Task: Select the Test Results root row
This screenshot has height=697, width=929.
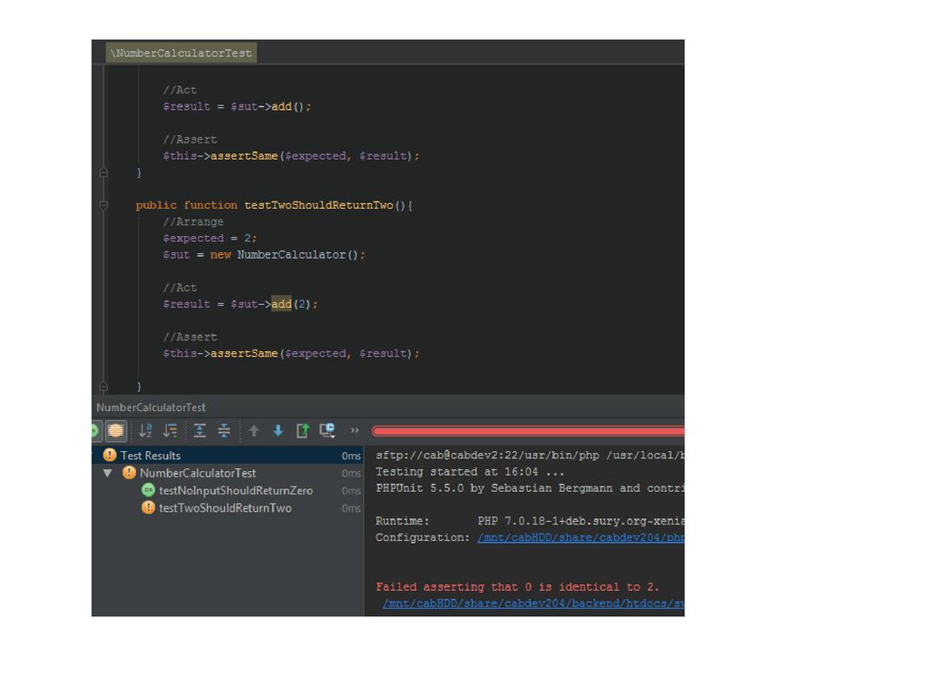Action: [228, 456]
